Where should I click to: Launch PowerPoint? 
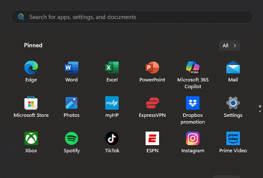[152, 72]
